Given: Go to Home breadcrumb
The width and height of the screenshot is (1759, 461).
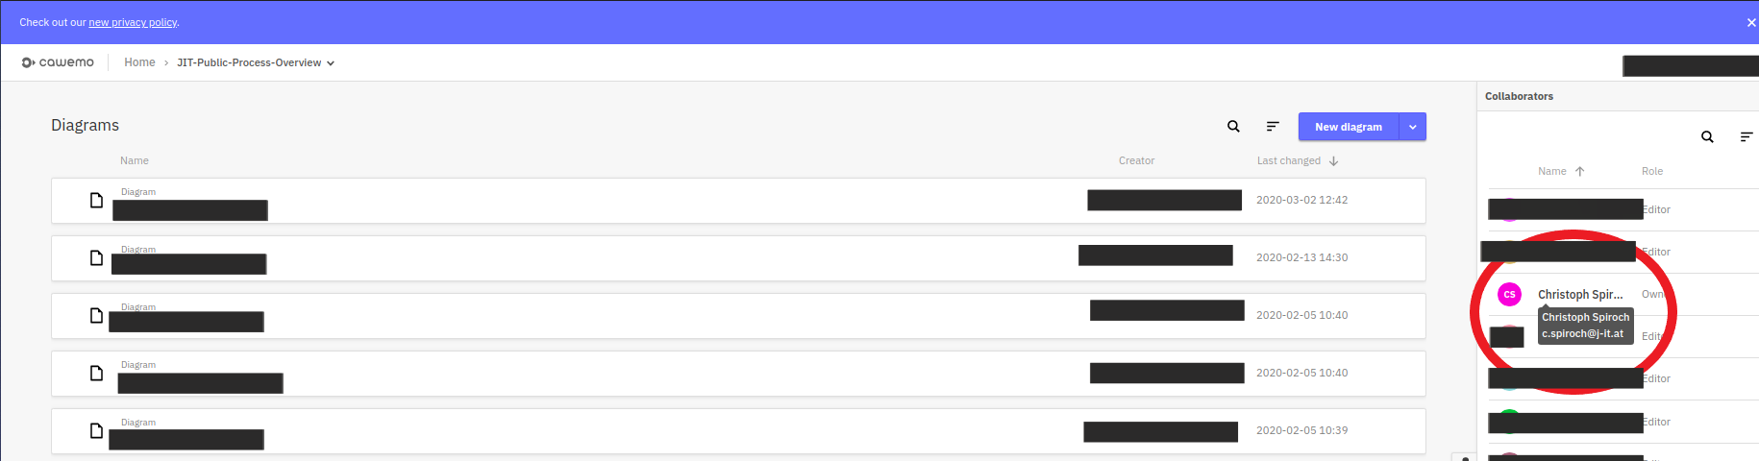Looking at the screenshot, I should click(x=139, y=62).
